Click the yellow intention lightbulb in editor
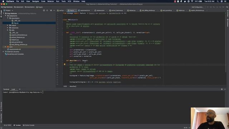The image size is (229, 129). click(64, 64)
